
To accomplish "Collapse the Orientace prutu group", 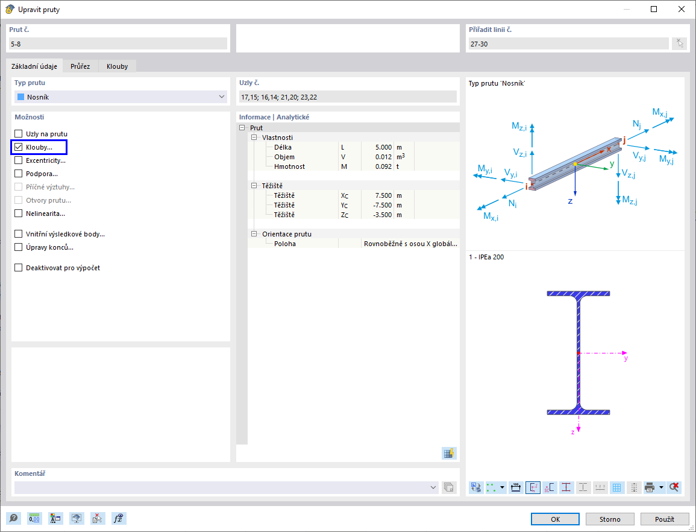I will pyautogui.click(x=254, y=234).
